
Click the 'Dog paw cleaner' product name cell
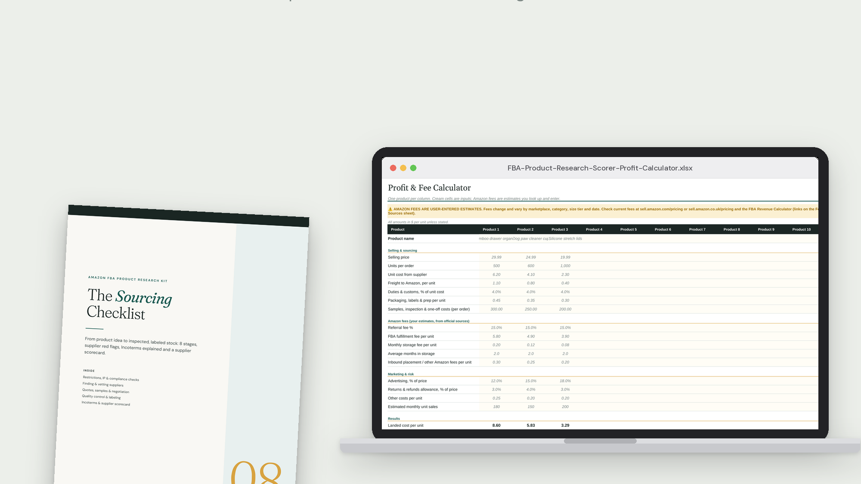531,239
